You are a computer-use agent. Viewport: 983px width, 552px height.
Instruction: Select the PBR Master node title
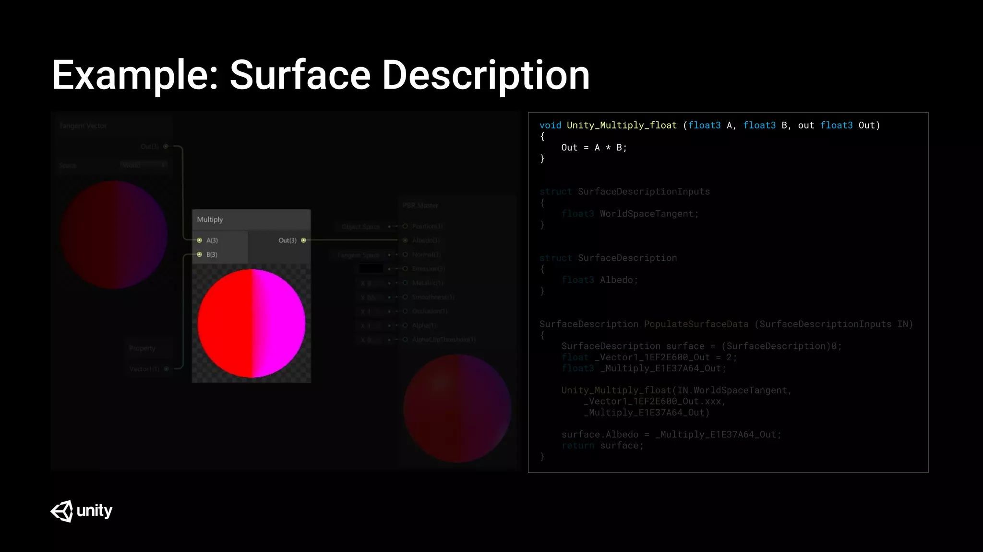click(x=420, y=205)
